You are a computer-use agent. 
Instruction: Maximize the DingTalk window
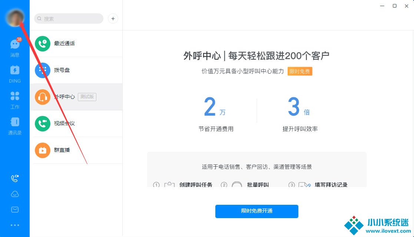click(395, 6)
